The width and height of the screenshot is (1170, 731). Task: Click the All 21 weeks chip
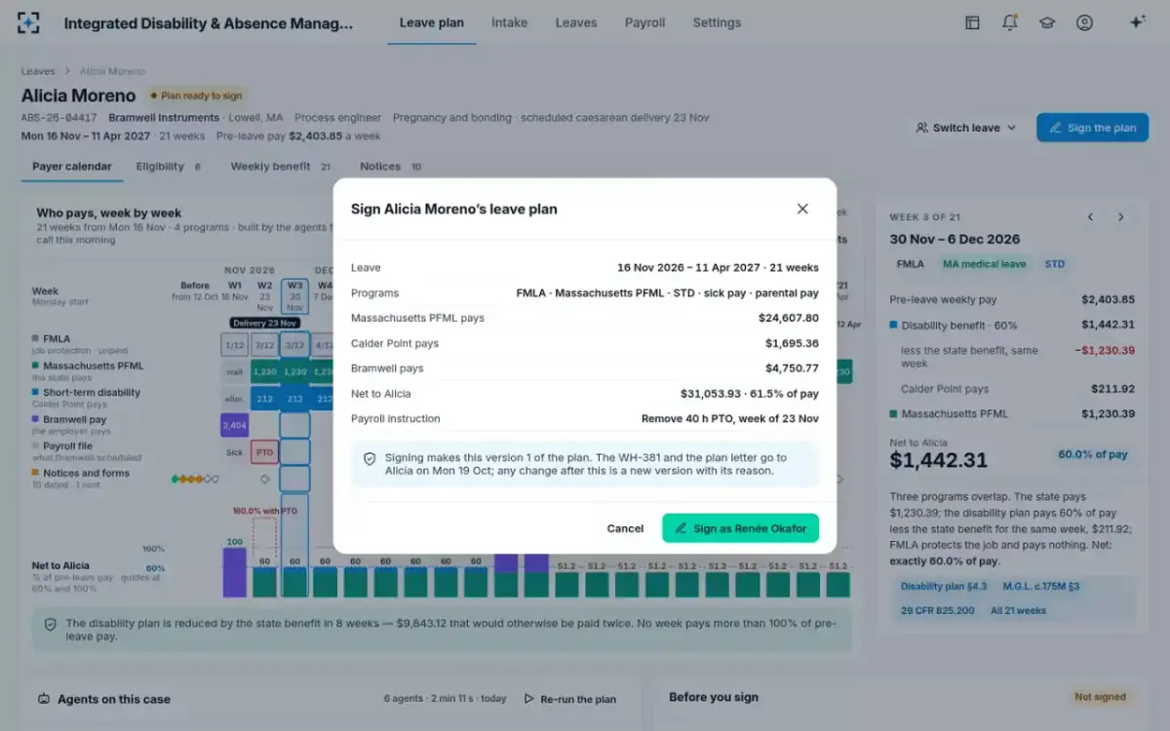1018,611
